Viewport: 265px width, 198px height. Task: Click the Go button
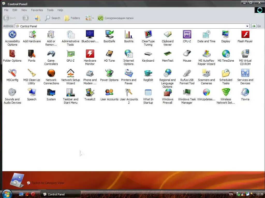click(256, 26)
